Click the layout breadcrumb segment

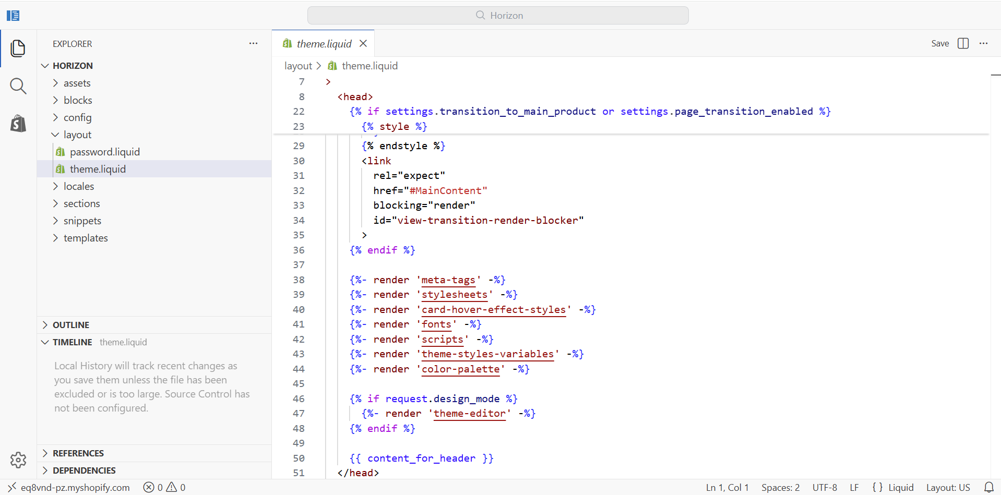[298, 66]
